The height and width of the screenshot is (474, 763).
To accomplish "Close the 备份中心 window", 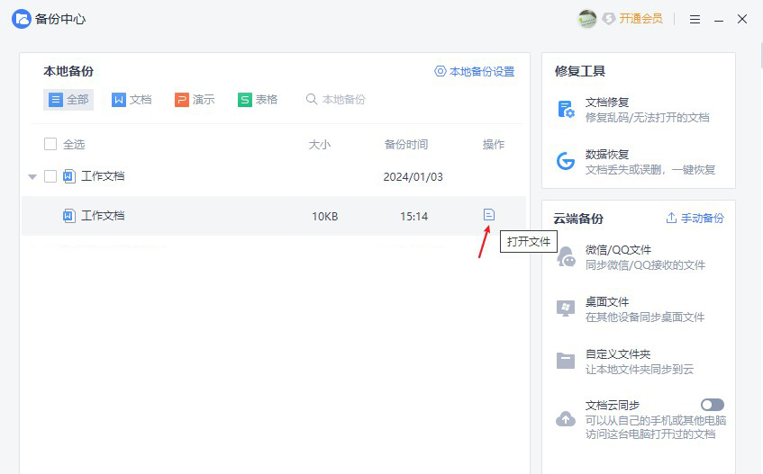I will (742, 19).
